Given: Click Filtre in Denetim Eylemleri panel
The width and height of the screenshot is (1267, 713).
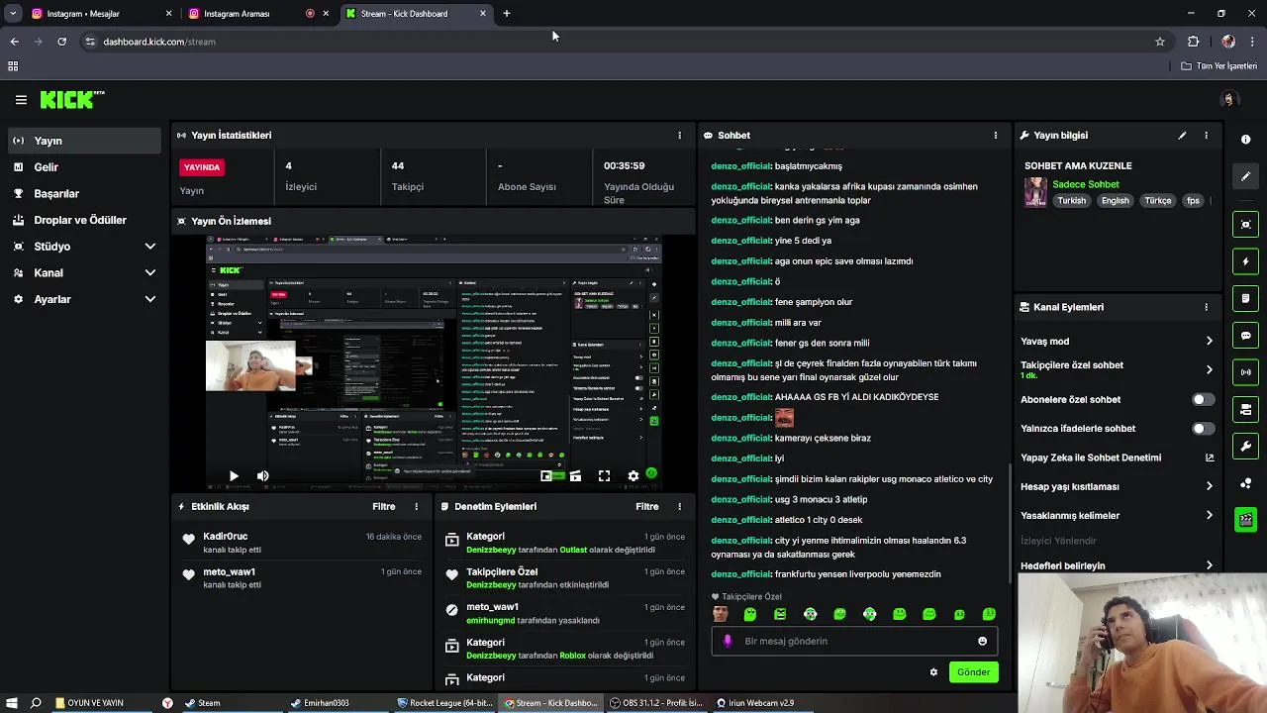Looking at the screenshot, I should (x=647, y=506).
